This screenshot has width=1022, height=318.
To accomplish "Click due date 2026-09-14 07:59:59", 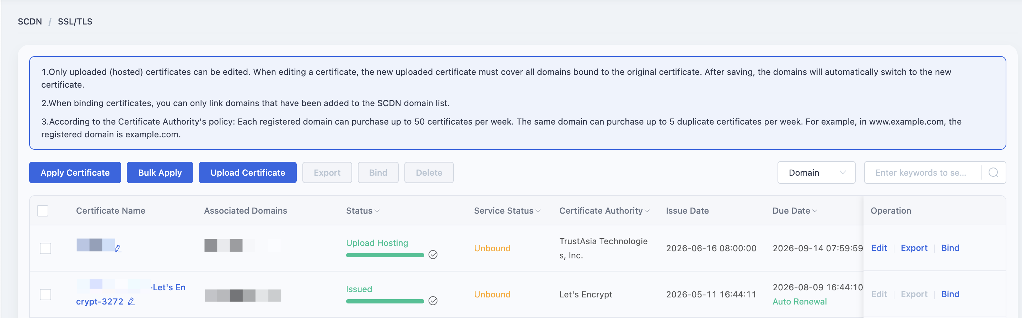I will coord(818,248).
